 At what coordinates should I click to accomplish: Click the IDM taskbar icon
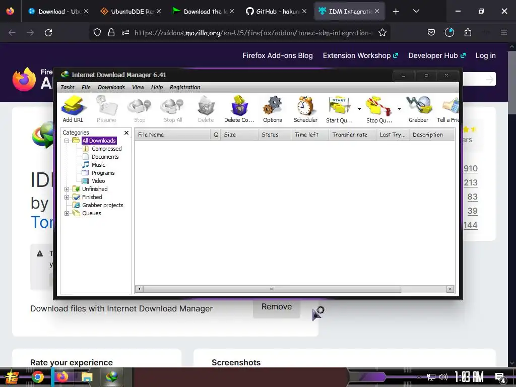[112, 377]
